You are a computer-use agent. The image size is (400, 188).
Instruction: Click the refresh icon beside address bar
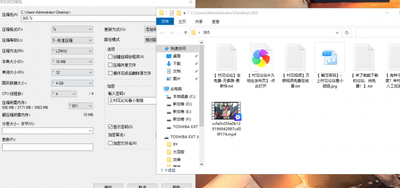pyautogui.click(x=346, y=32)
